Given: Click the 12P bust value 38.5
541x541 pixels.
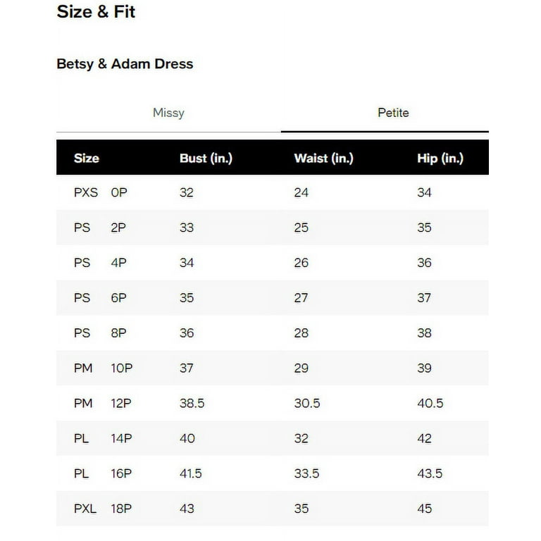Looking at the screenshot, I should click(192, 404).
